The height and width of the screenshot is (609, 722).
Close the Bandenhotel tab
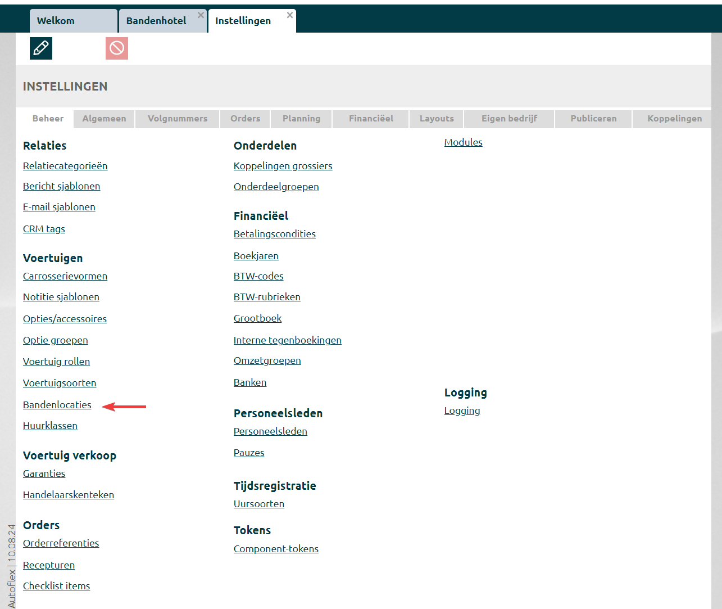[201, 15]
